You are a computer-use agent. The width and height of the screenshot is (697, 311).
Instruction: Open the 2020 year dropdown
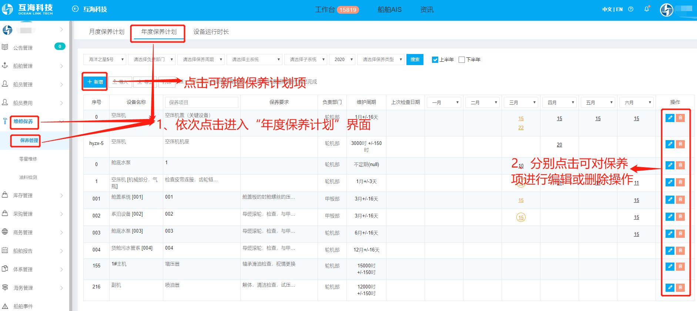[x=342, y=60]
